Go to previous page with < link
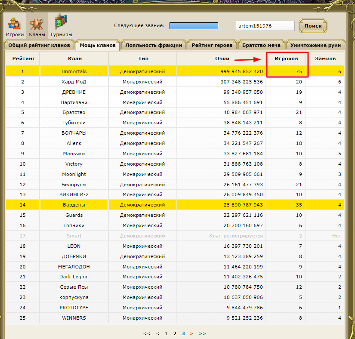The image size is (355, 339). (x=158, y=333)
